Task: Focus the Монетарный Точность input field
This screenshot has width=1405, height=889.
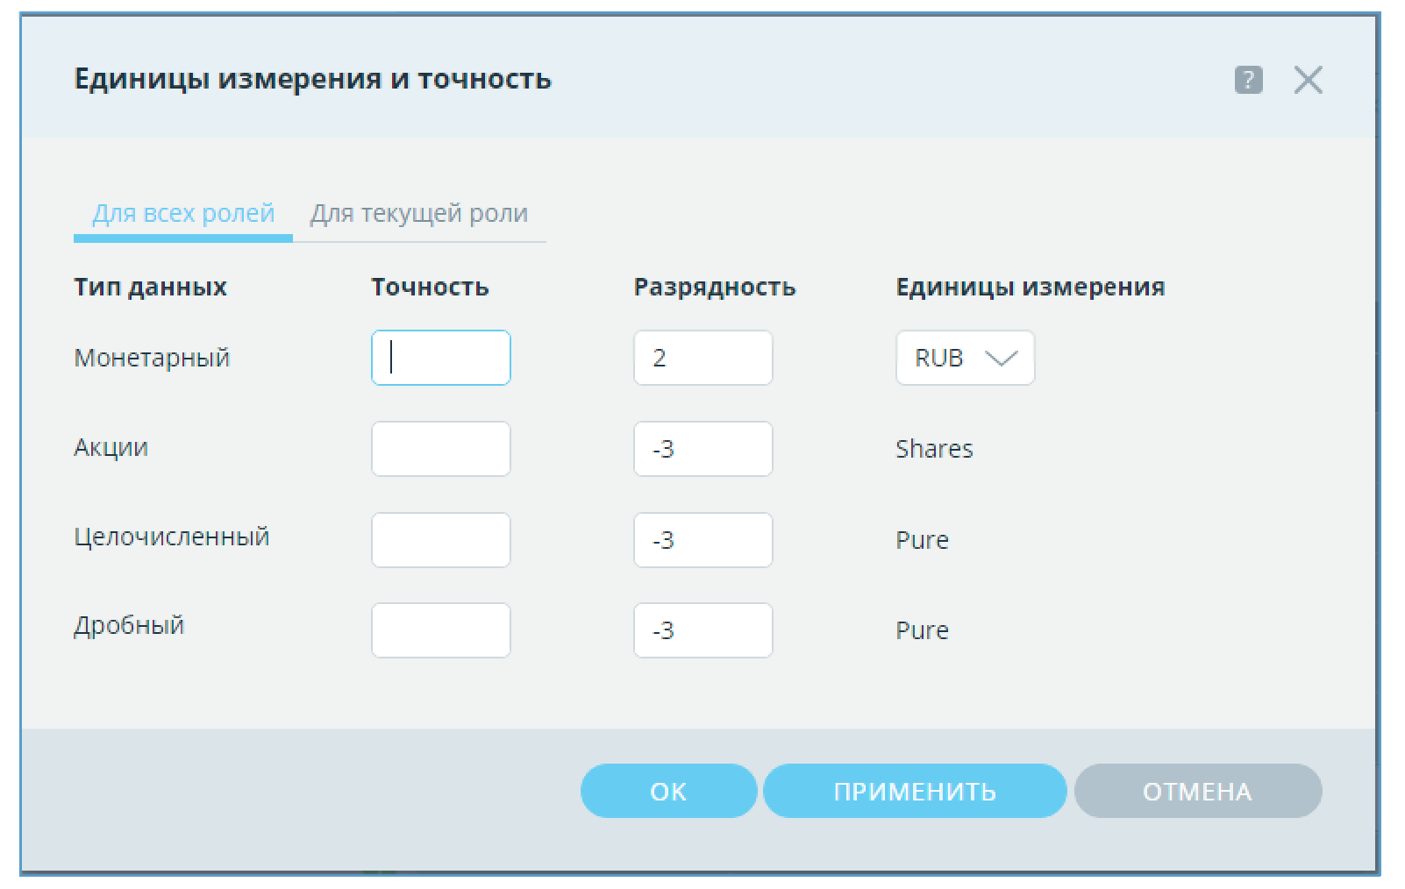Action: [x=441, y=358]
